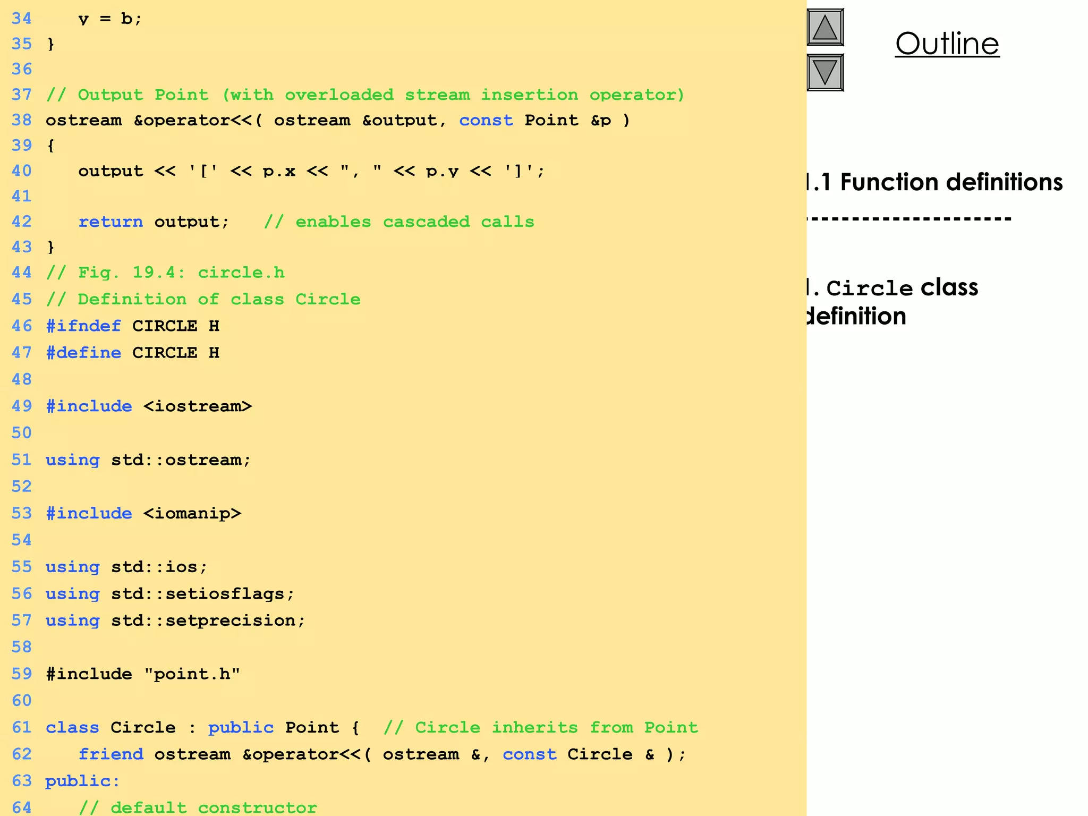Select the 'Circle class definition' outline entry
Image resolution: width=1088 pixels, height=816 pixels.
(892, 301)
